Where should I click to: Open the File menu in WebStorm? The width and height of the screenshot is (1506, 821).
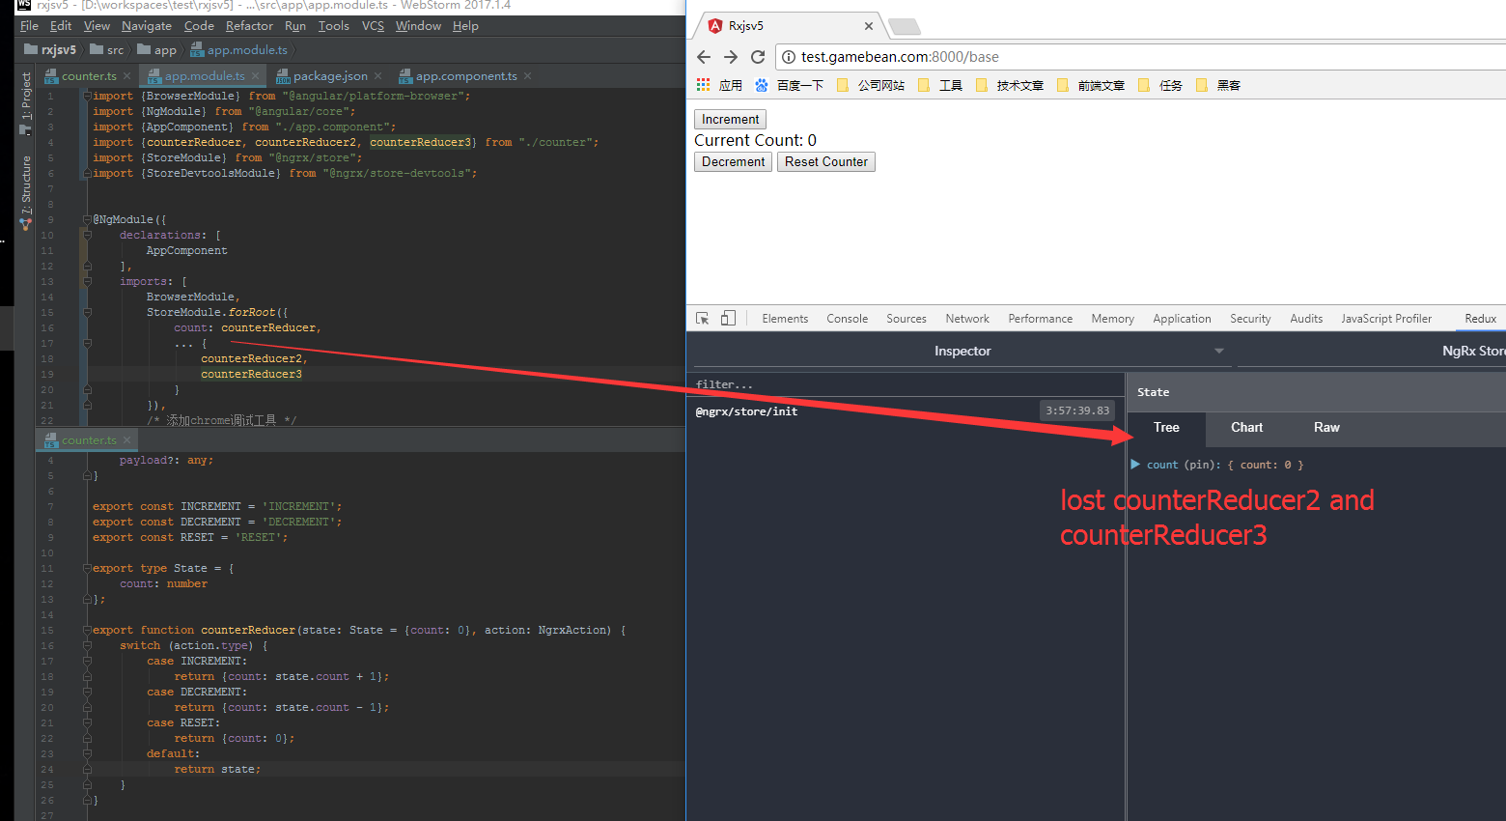pos(29,26)
